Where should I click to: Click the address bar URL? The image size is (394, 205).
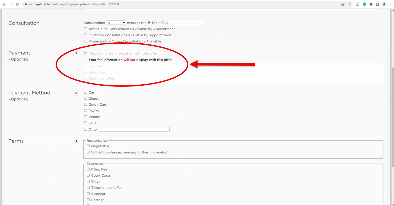(x=74, y=4)
